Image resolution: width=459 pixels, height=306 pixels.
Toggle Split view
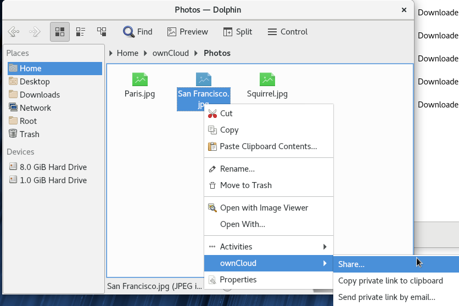(x=237, y=32)
